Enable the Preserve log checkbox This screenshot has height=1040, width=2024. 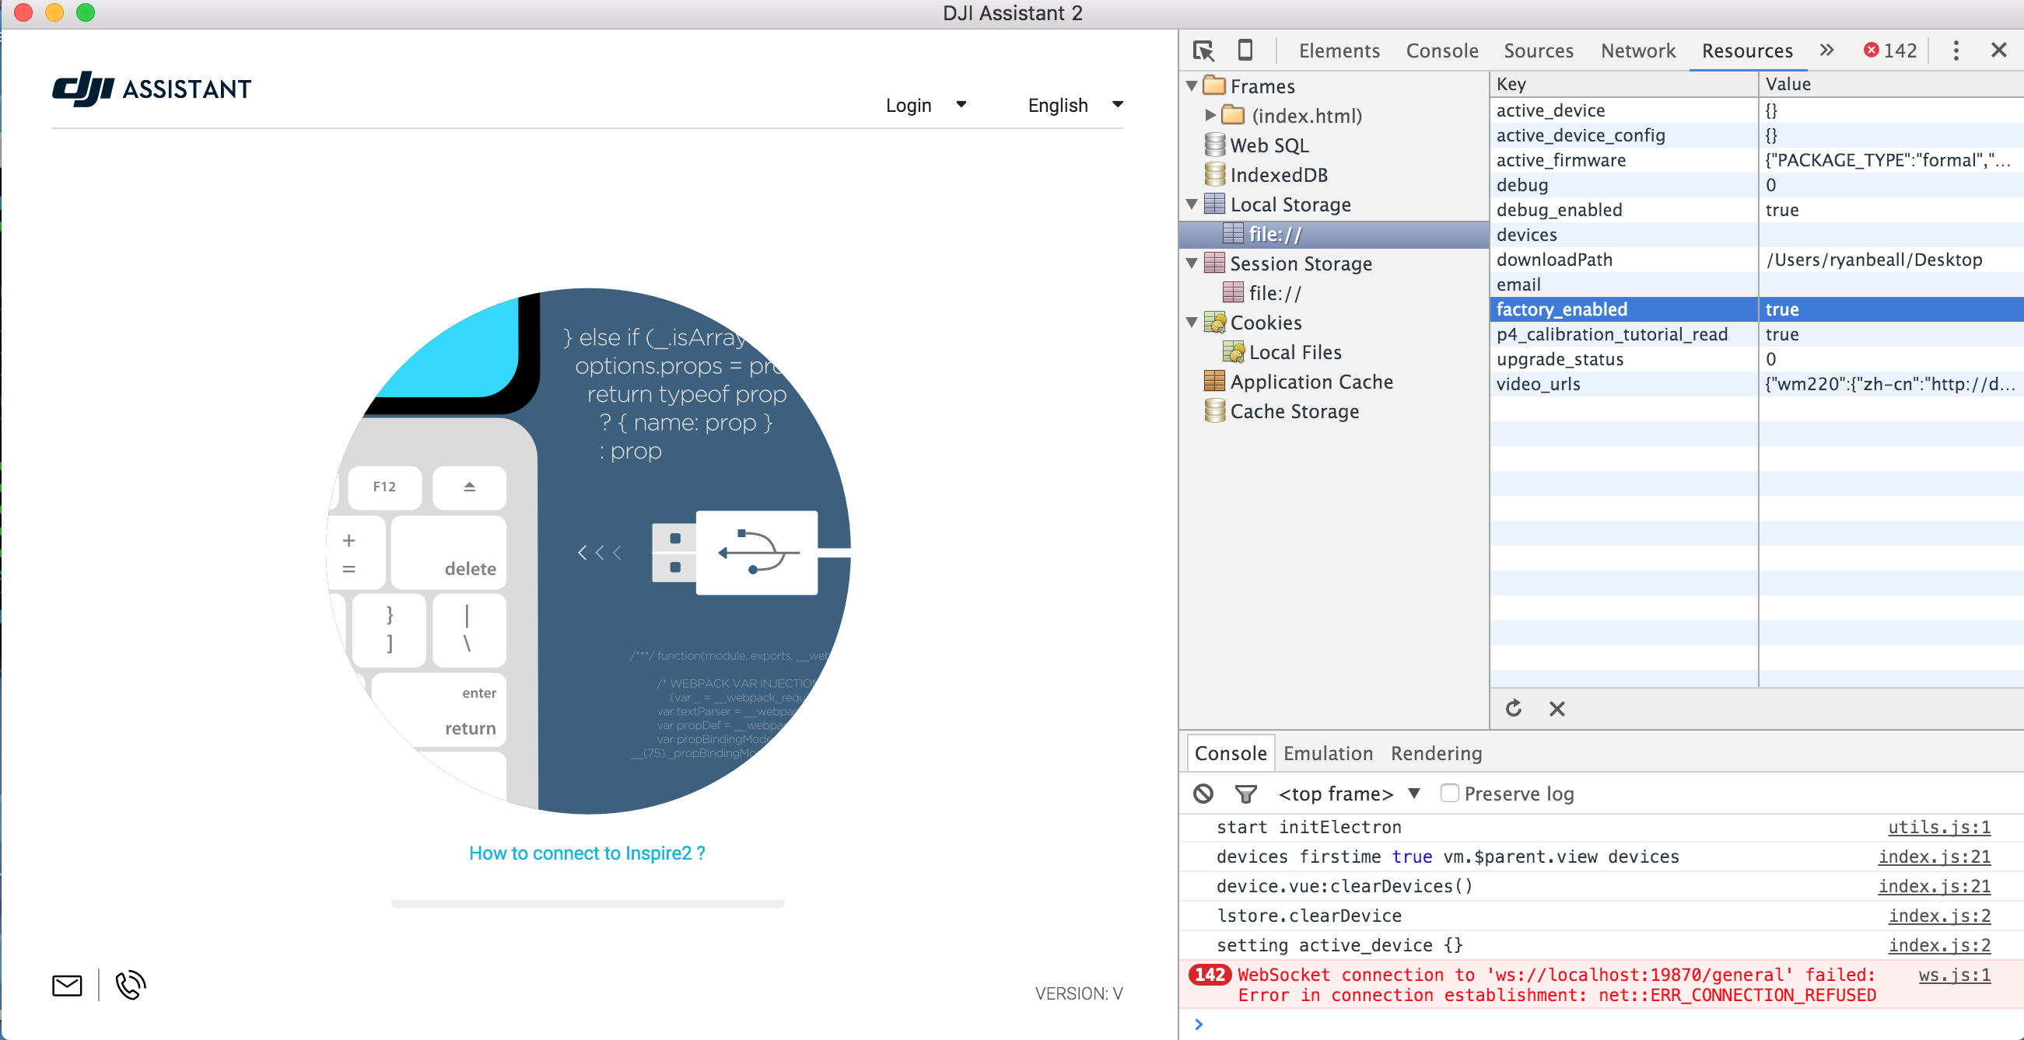coord(1450,793)
